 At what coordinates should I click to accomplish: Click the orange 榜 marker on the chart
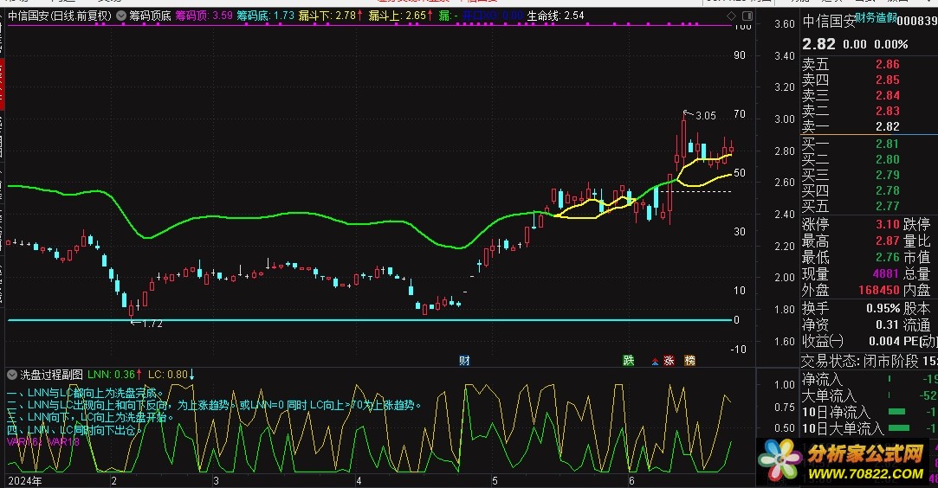pyautogui.click(x=689, y=360)
